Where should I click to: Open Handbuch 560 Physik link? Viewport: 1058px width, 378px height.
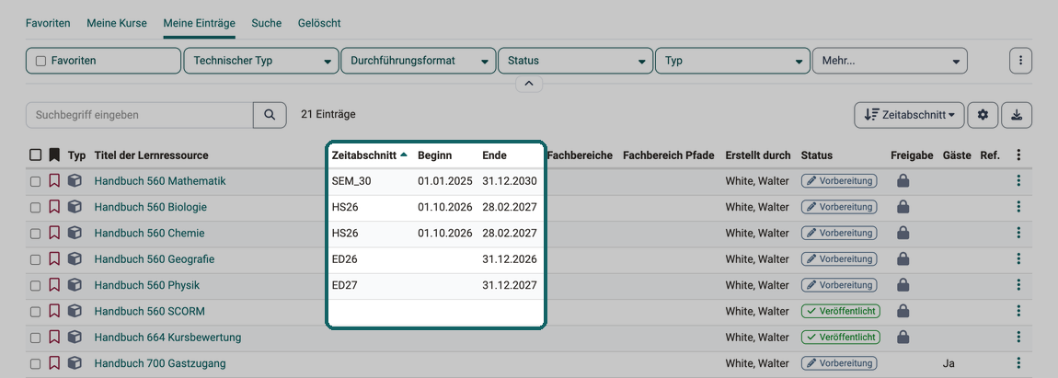(x=147, y=285)
